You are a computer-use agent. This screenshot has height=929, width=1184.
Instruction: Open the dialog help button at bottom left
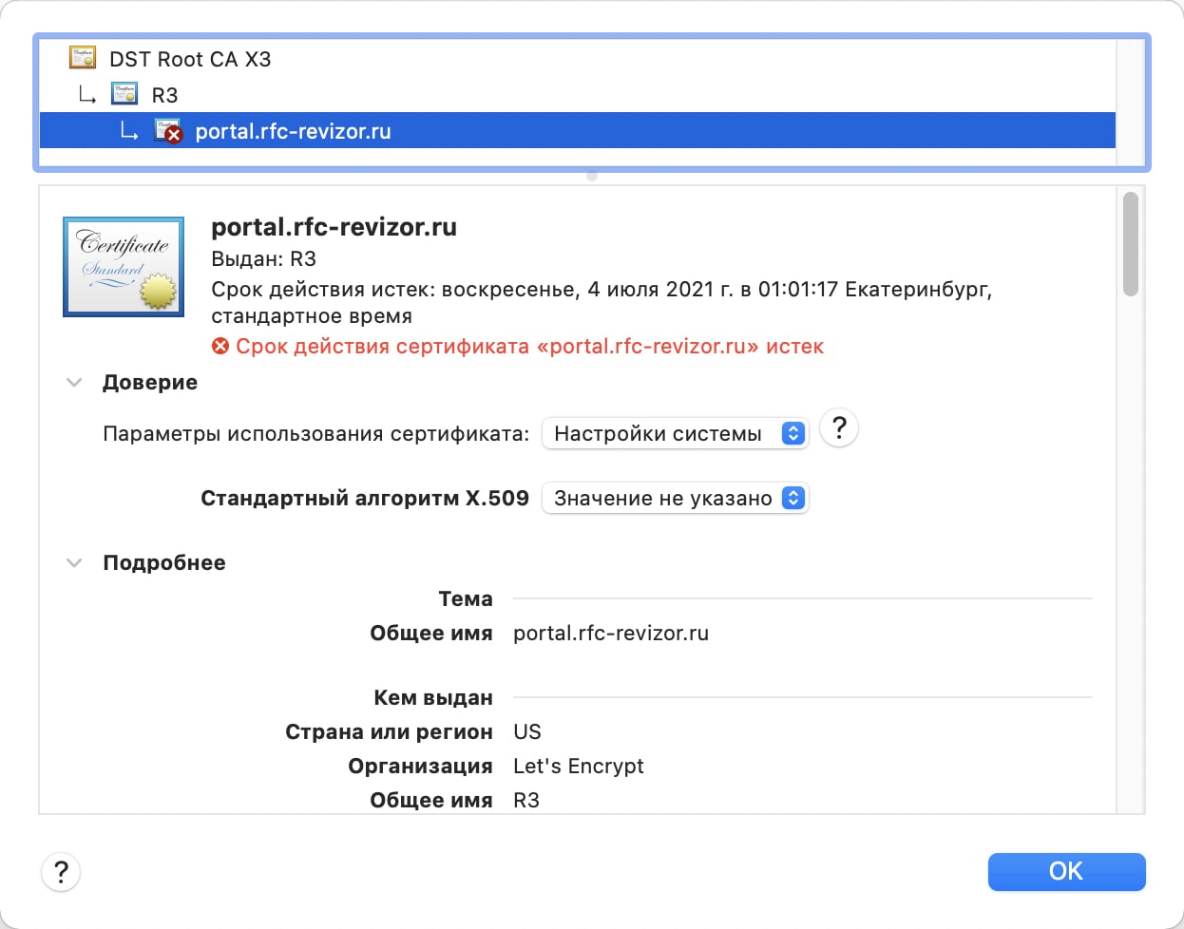click(61, 872)
